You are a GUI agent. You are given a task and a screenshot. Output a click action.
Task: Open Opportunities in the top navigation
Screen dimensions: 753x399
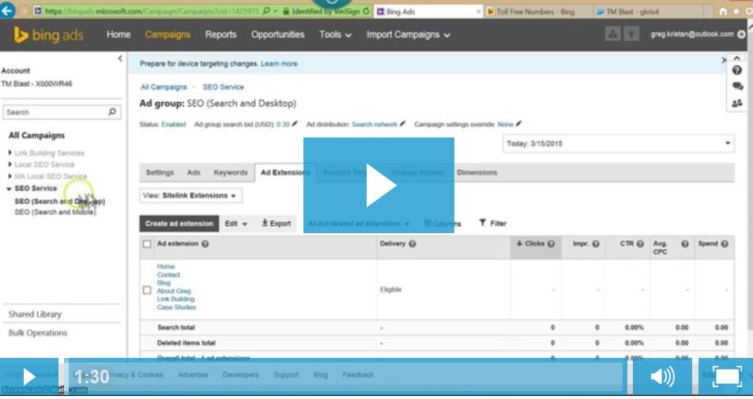tap(277, 35)
